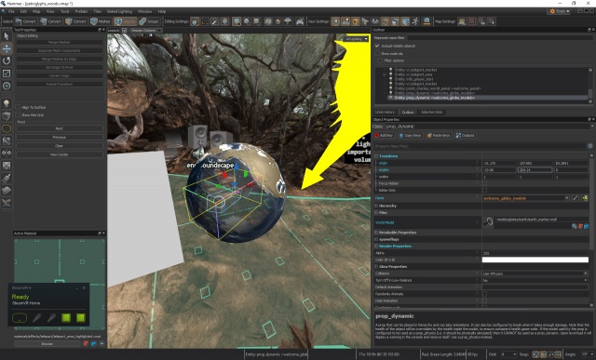This screenshot has height=360, width=596.
Task: Open the Turn Off in Low-Violence dropdown
Action: point(535,280)
